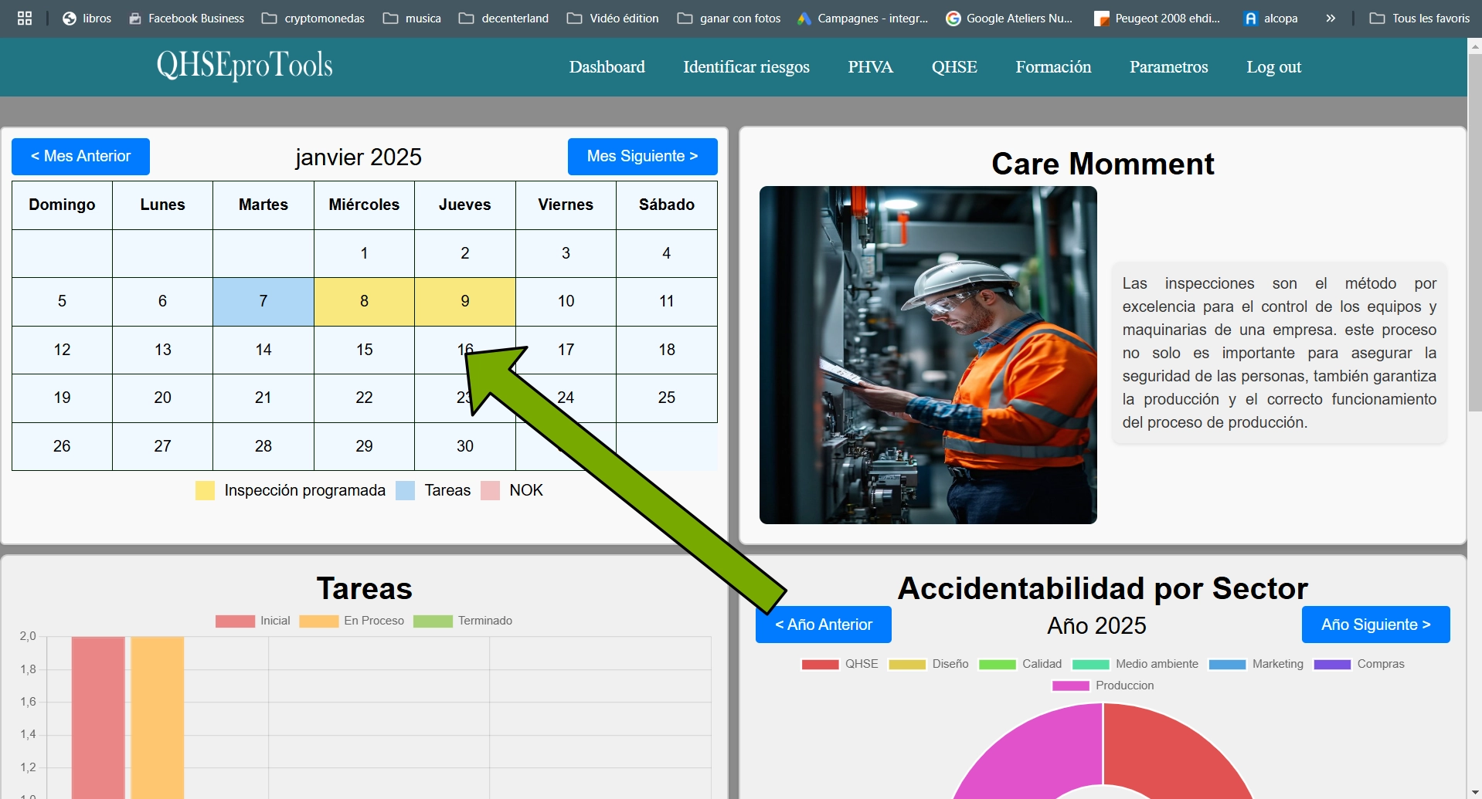Open Tous les favoris folder
1482x799 pixels.
click(x=1419, y=18)
